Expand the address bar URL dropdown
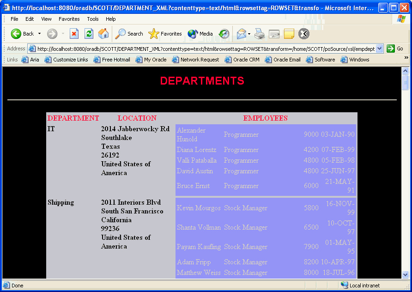 380,49
